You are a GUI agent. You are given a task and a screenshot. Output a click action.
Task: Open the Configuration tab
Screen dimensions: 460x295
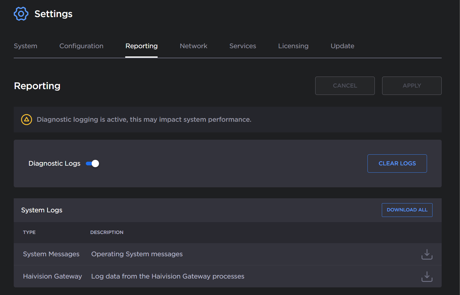(81, 46)
